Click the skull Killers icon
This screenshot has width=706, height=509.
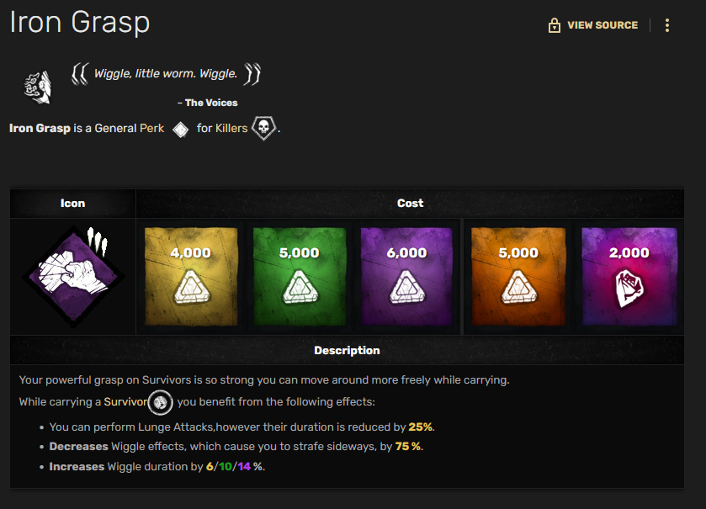click(x=263, y=128)
